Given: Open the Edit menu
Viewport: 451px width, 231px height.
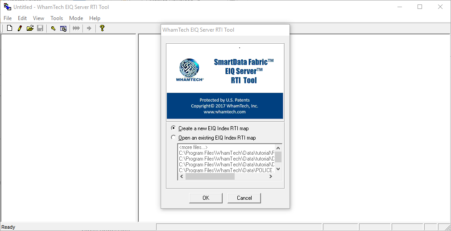Looking at the screenshot, I should pyautogui.click(x=22, y=18).
